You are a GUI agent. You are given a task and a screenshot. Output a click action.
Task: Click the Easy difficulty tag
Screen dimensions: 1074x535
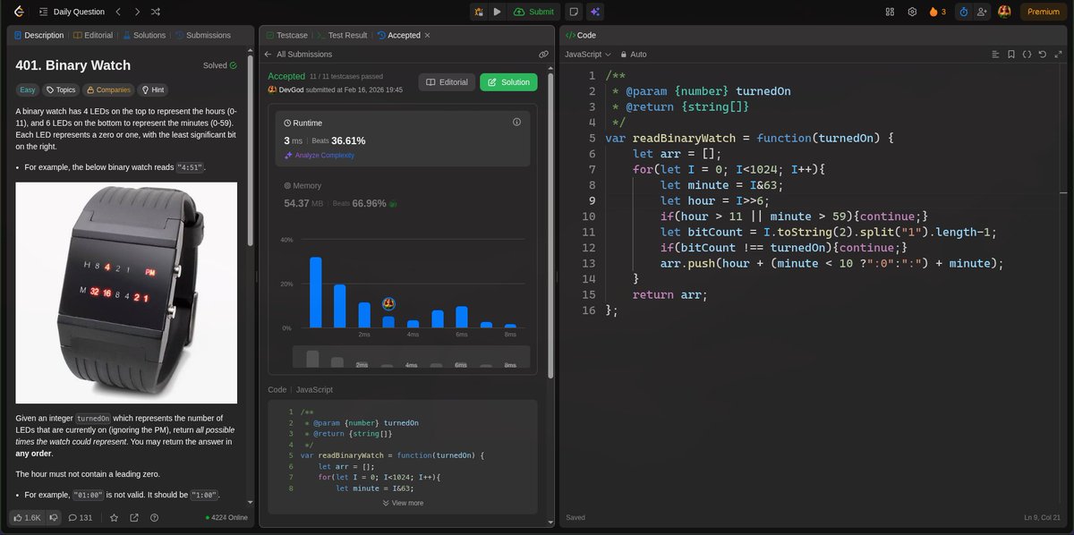[x=29, y=89]
